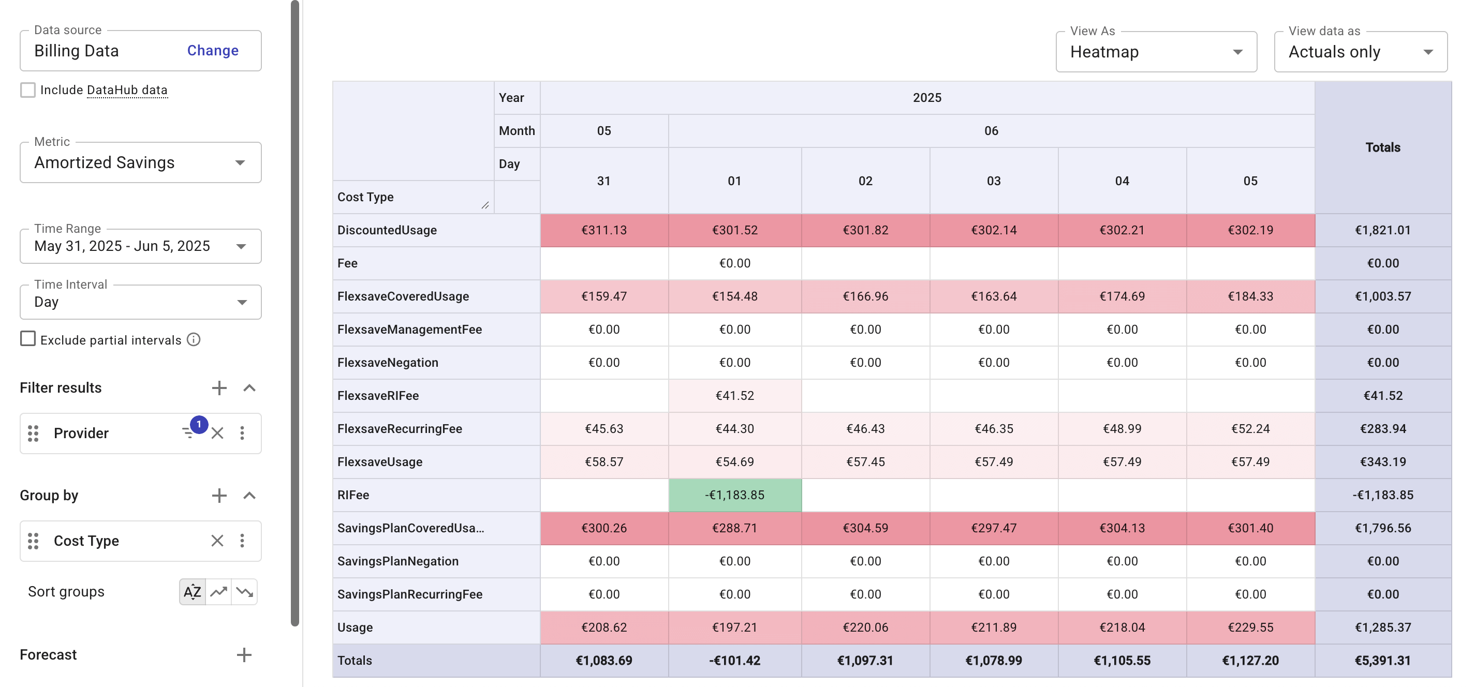The image size is (1475, 687).
Task: Open the Provider filter options
Action: click(189, 434)
